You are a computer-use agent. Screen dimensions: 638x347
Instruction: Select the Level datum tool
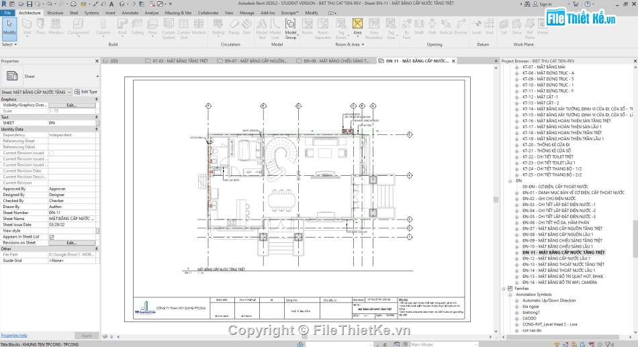click(x=476, y=28)
